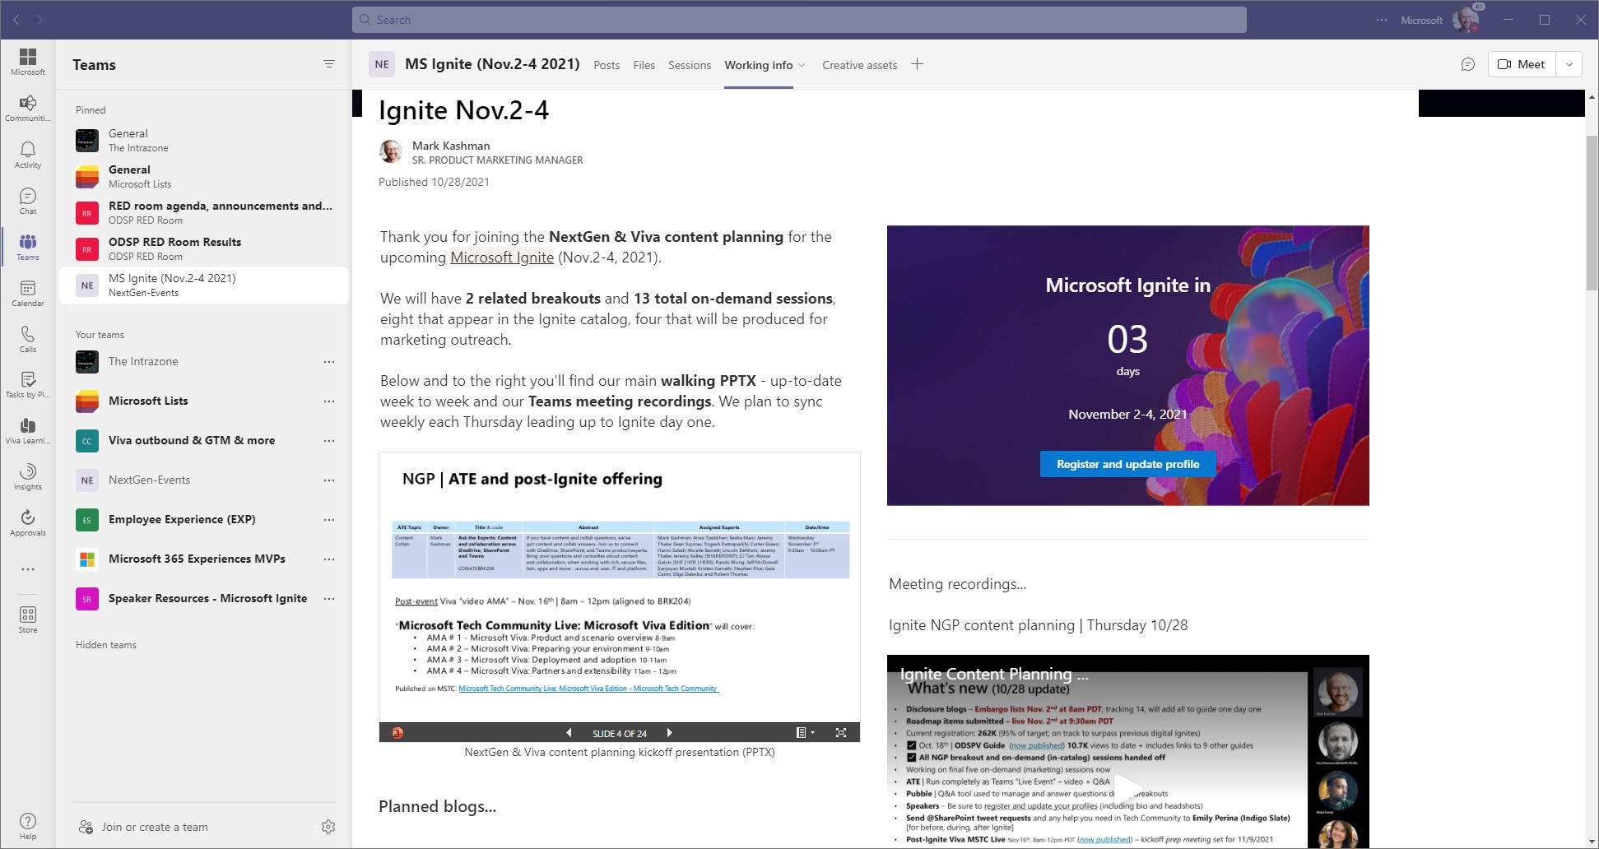Open Viva Learning rail icon
The width and height of the screenshot is (1599, 849).
(x=28, y=430)
